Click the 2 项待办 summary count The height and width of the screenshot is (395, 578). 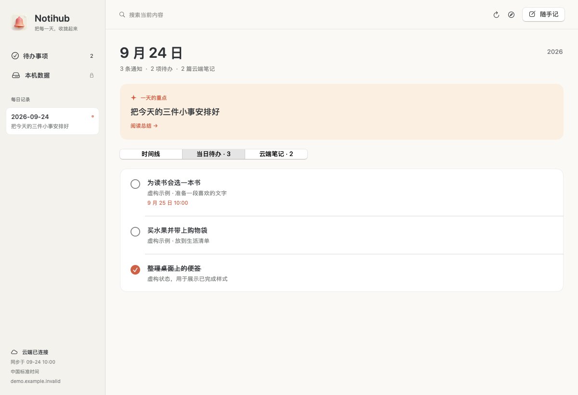click(161, 69)
